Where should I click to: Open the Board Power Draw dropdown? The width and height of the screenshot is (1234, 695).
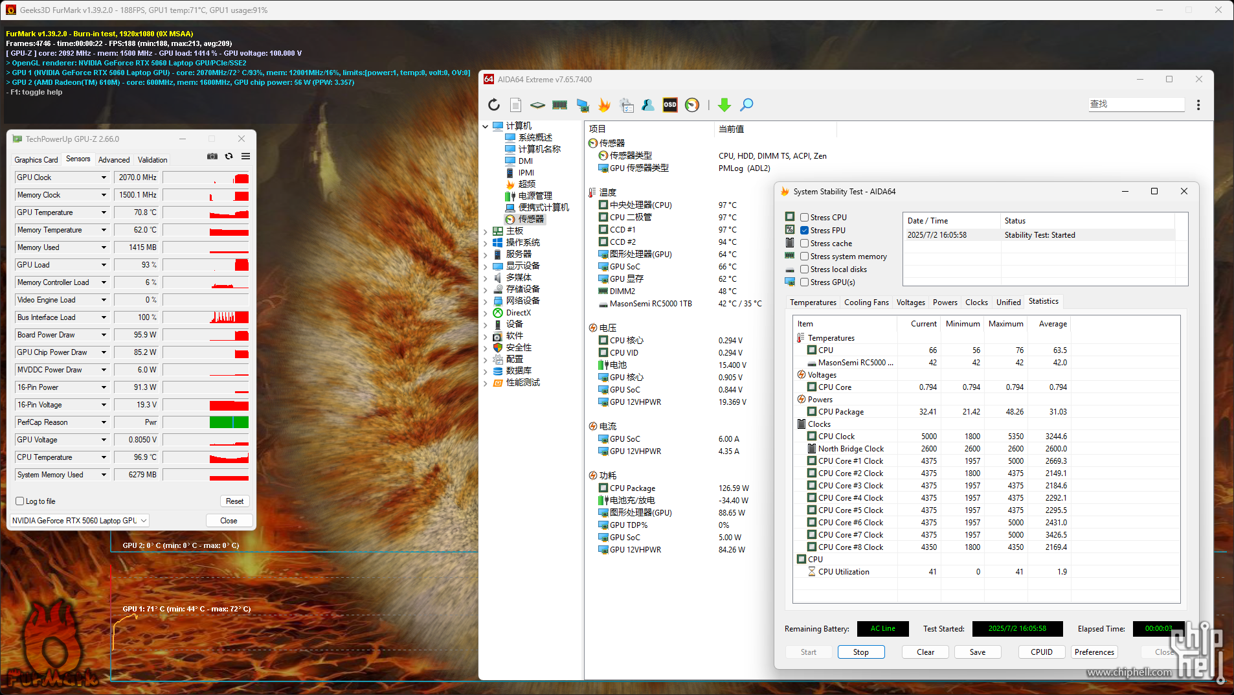point(104,335)
